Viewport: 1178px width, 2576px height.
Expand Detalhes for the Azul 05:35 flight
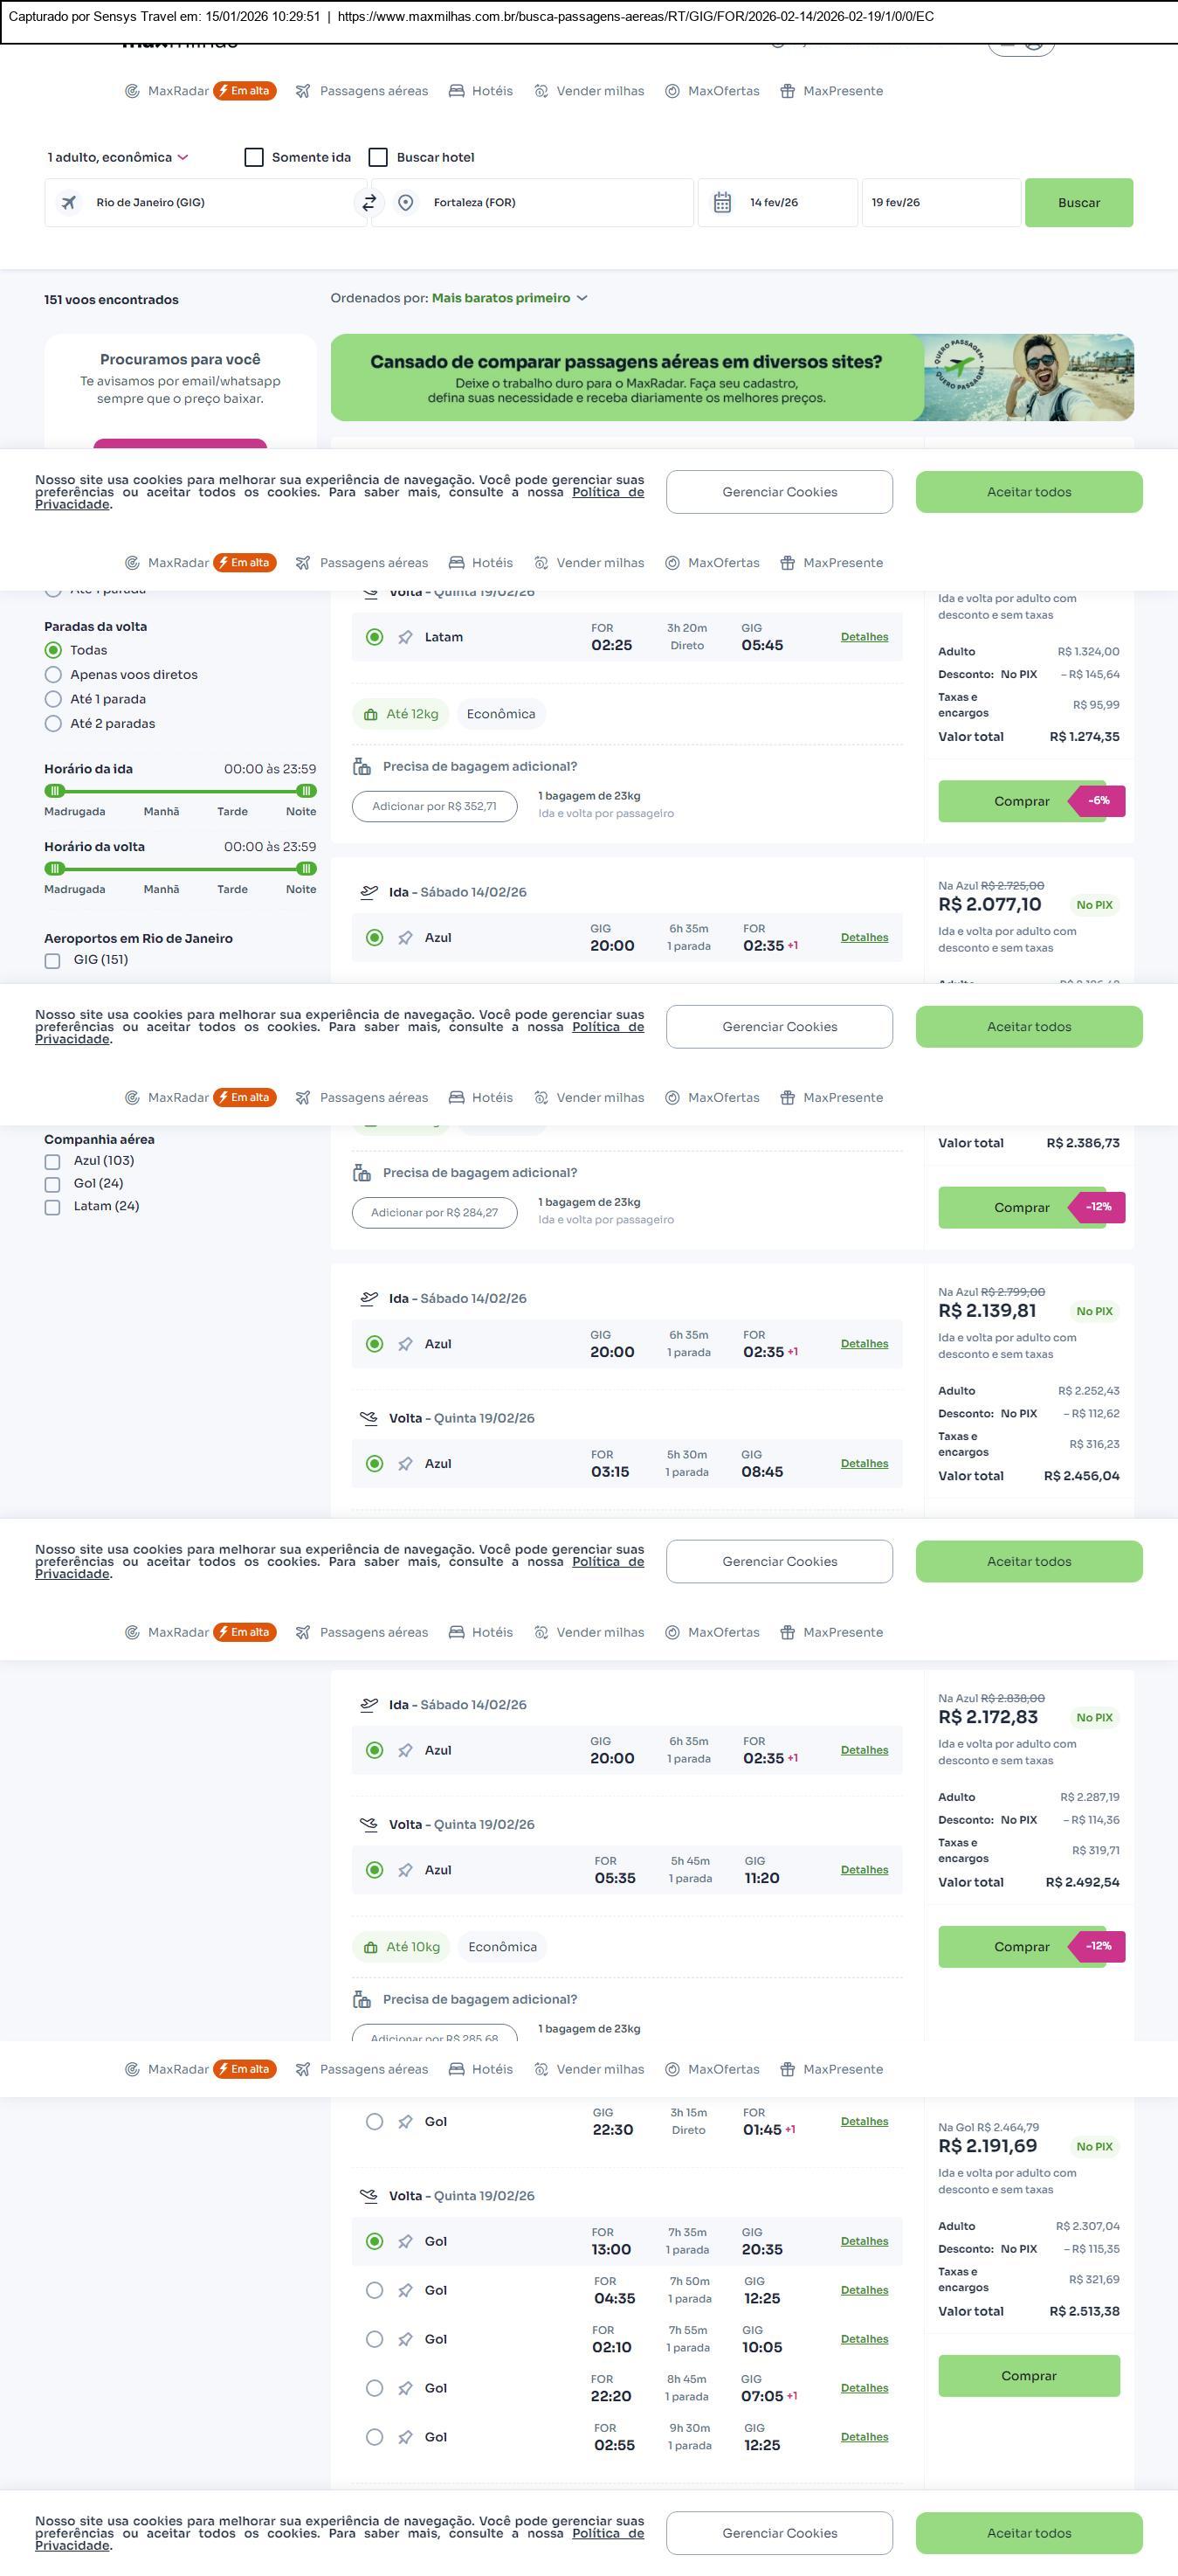(x=865, y=1870)
